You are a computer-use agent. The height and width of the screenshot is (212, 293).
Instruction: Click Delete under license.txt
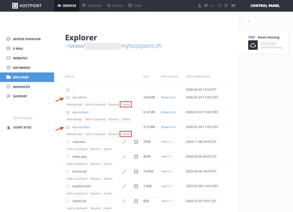coord(107,178)
